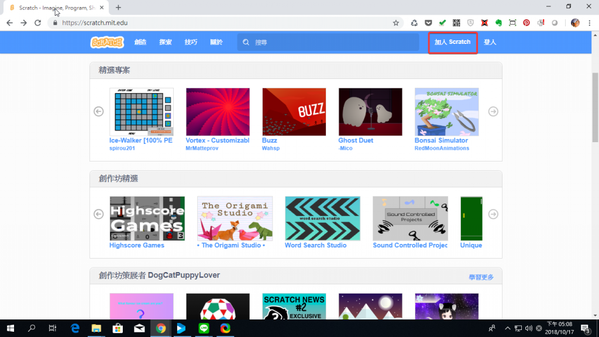
Task: Go to previous featured projects with left arrow
Action: [x=98, y=111]
